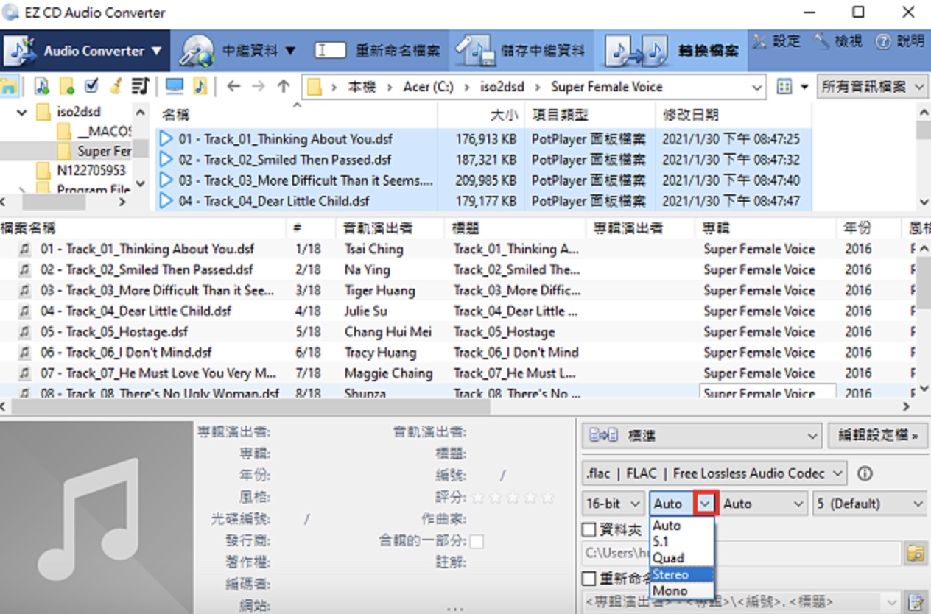Click the 本機 breadcrumb in address bar

click(360, 87)
